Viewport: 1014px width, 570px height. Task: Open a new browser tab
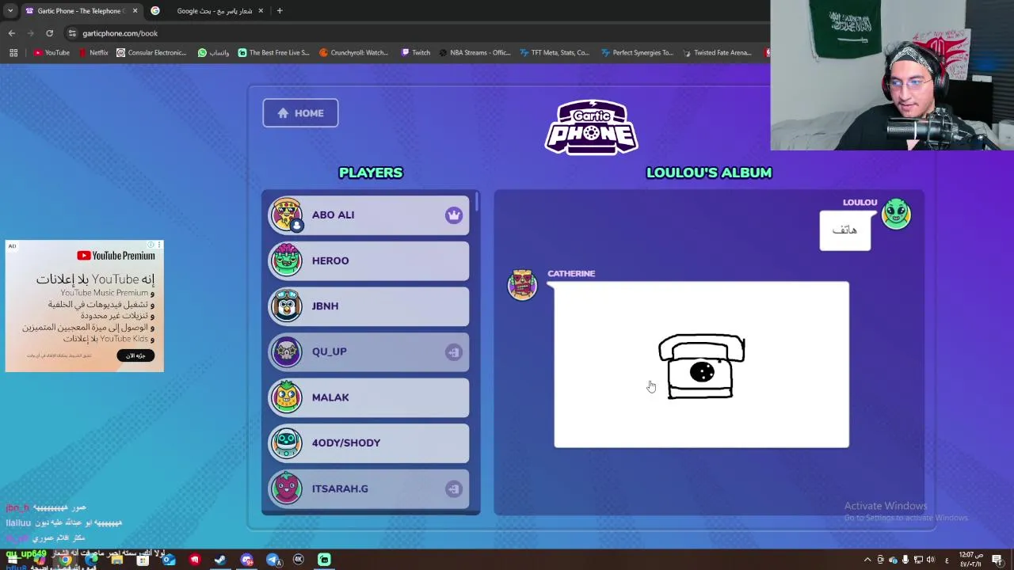[280, 11]
